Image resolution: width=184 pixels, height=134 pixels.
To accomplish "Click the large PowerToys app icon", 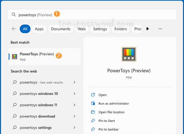I will 129,54.
